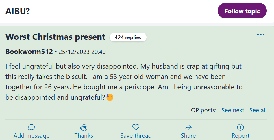Go to See next OP post
Viewport: 274px width, 140px height.
click(233, 110)
